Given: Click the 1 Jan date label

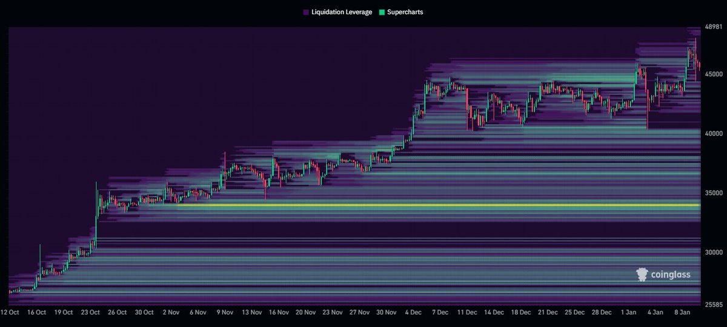Looking at the screenshot, I should pyautogui.click(x=629, y=313).
